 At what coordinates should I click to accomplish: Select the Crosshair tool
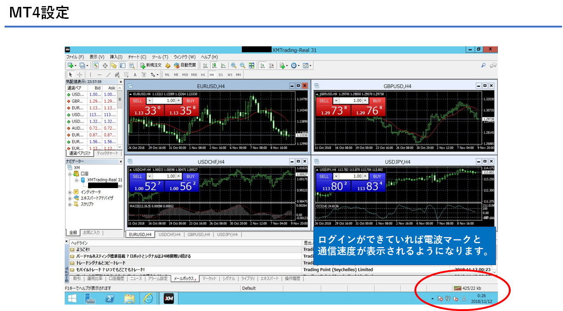tap(79, 74)
